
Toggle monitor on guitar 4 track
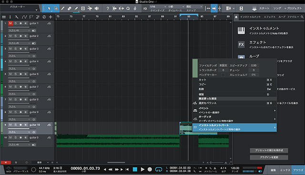(x=26, y=61)
